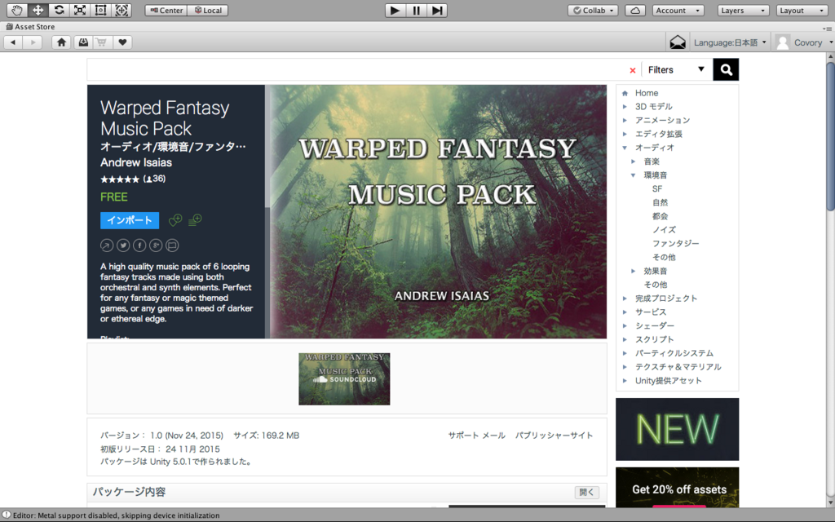
Task: Click the share link icon
Action: tap(107, 245)
